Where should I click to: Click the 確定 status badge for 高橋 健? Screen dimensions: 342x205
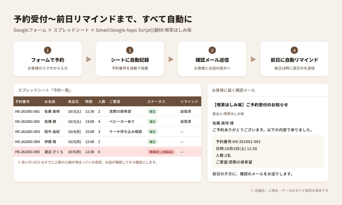tap(152, 121)
